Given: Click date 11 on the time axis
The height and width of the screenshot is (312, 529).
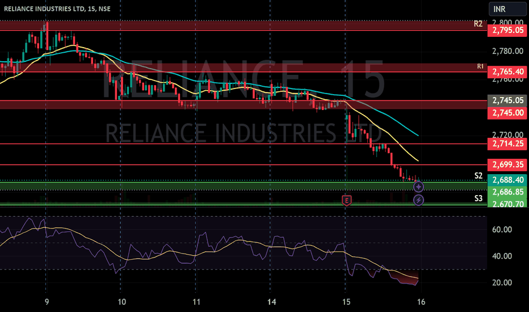Looking at the screenshot, I should (196, 302).
